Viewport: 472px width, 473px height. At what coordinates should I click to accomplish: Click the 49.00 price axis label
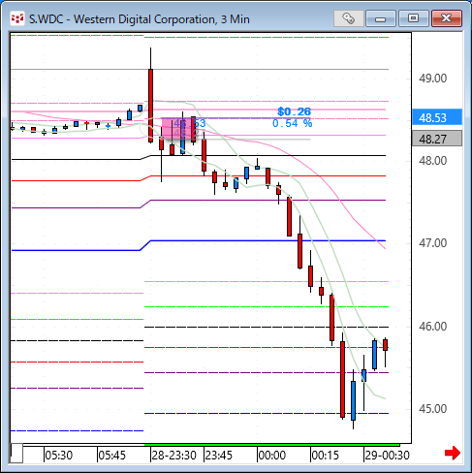tap(432, 79)
